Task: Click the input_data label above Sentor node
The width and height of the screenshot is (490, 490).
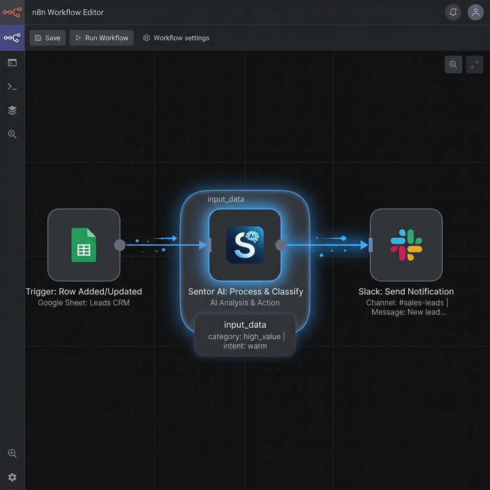Action: pyautogui.click(x=226, y=200)
